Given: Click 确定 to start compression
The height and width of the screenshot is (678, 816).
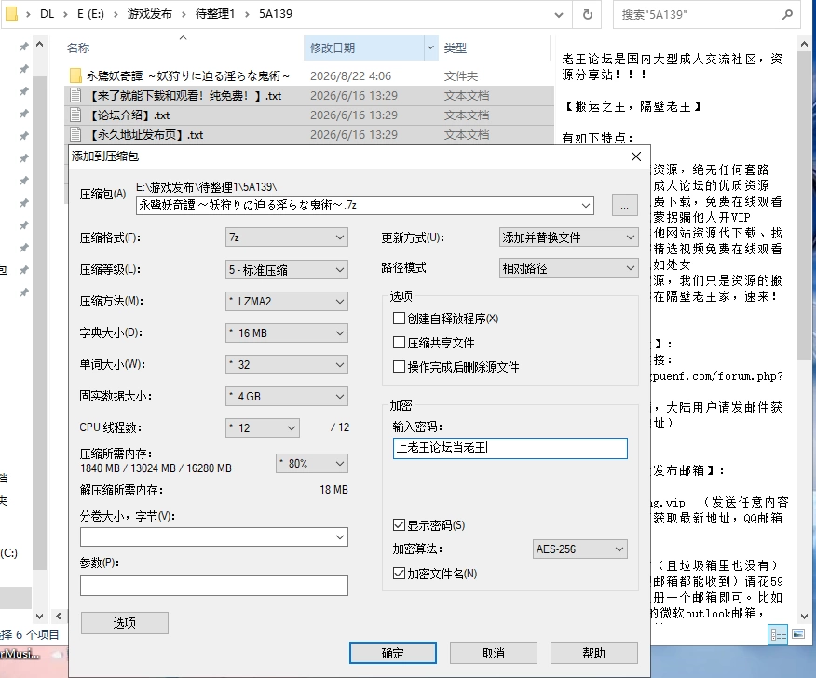Looking at the screenshot, I should coord(393,653).
